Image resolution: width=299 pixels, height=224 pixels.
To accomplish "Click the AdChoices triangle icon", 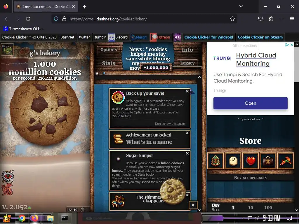I will (287, 45).
